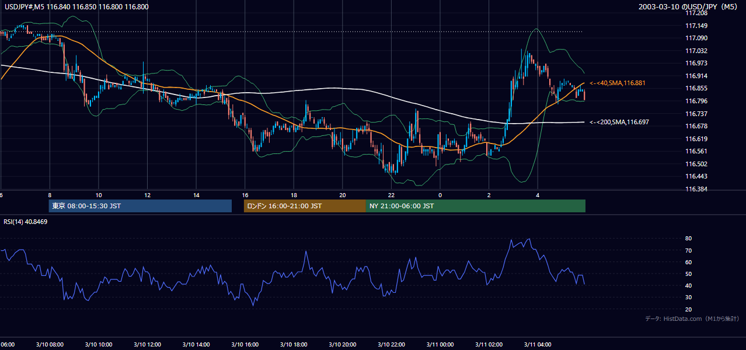
Task: Select the 40 SMA 116.881 label
Action: coord(618,83)
